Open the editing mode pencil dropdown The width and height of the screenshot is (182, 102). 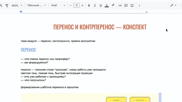pos(173,5)
